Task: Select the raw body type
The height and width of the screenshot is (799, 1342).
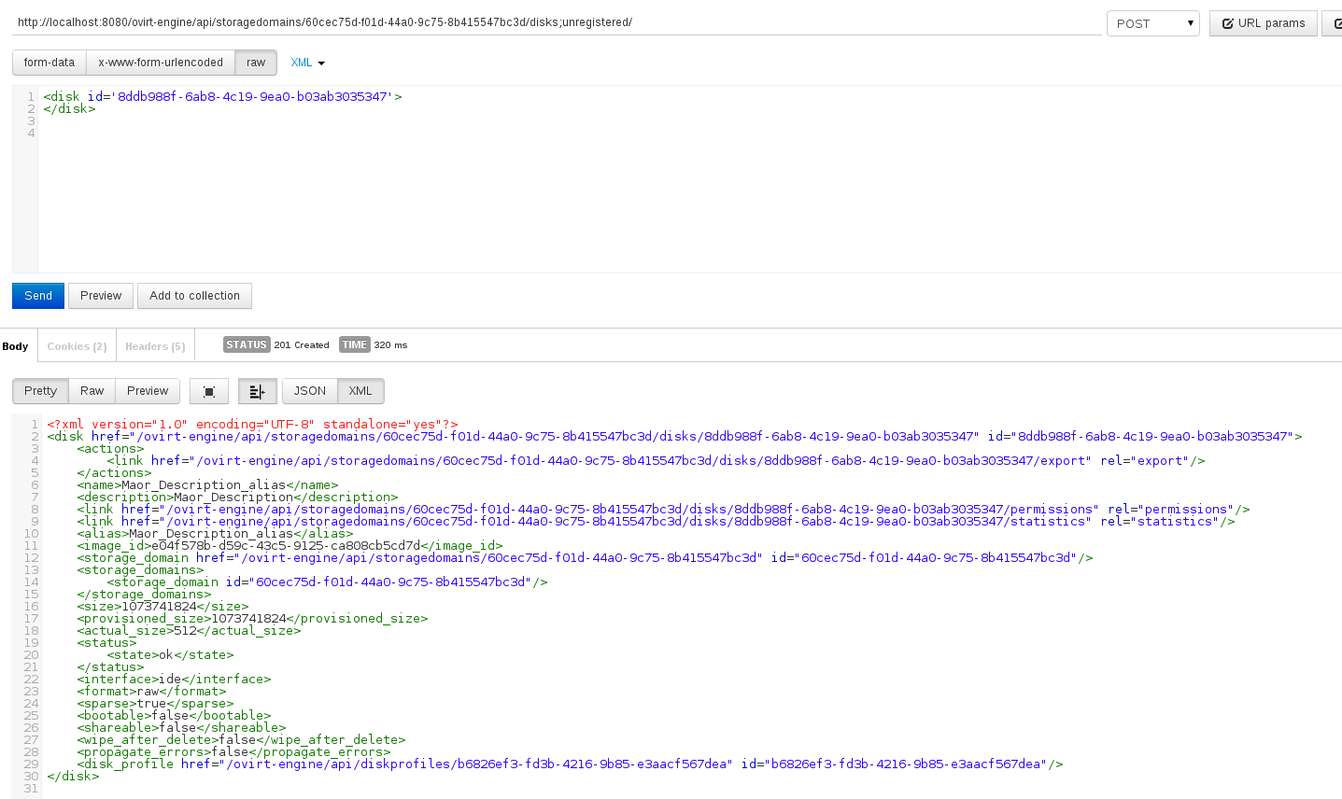Action: click(256, 63)
